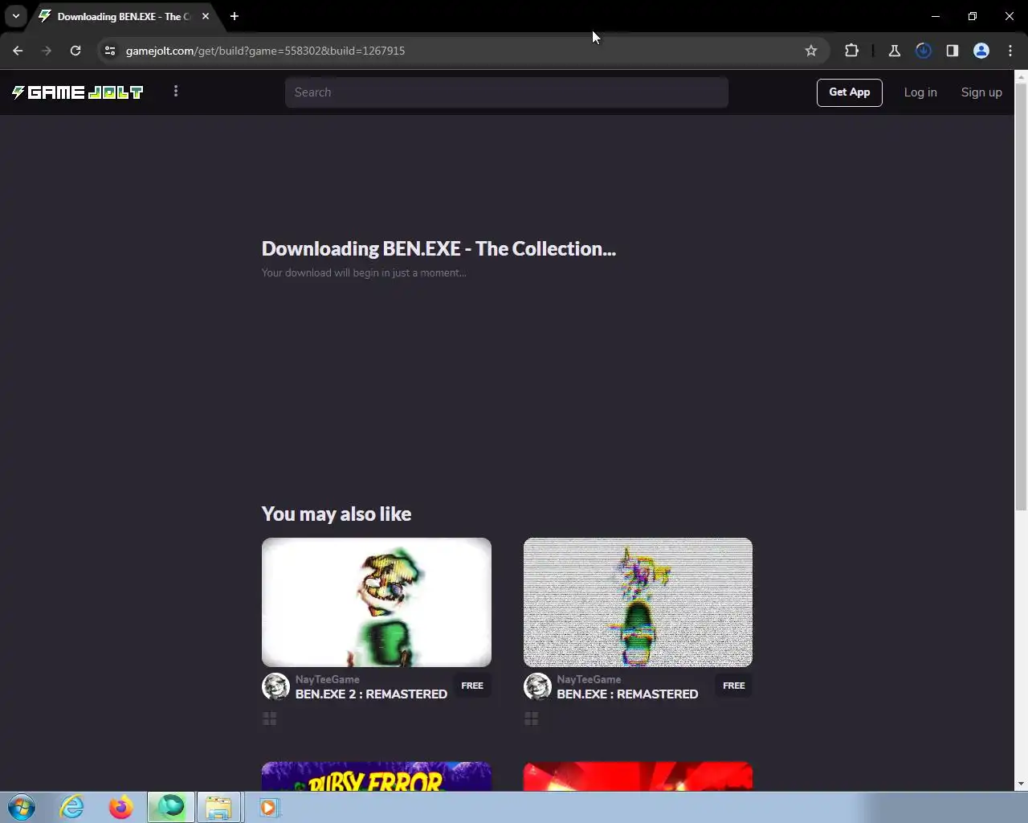Click the Search input field
This screenshot has width=1028, height=823.
(507, 92)
